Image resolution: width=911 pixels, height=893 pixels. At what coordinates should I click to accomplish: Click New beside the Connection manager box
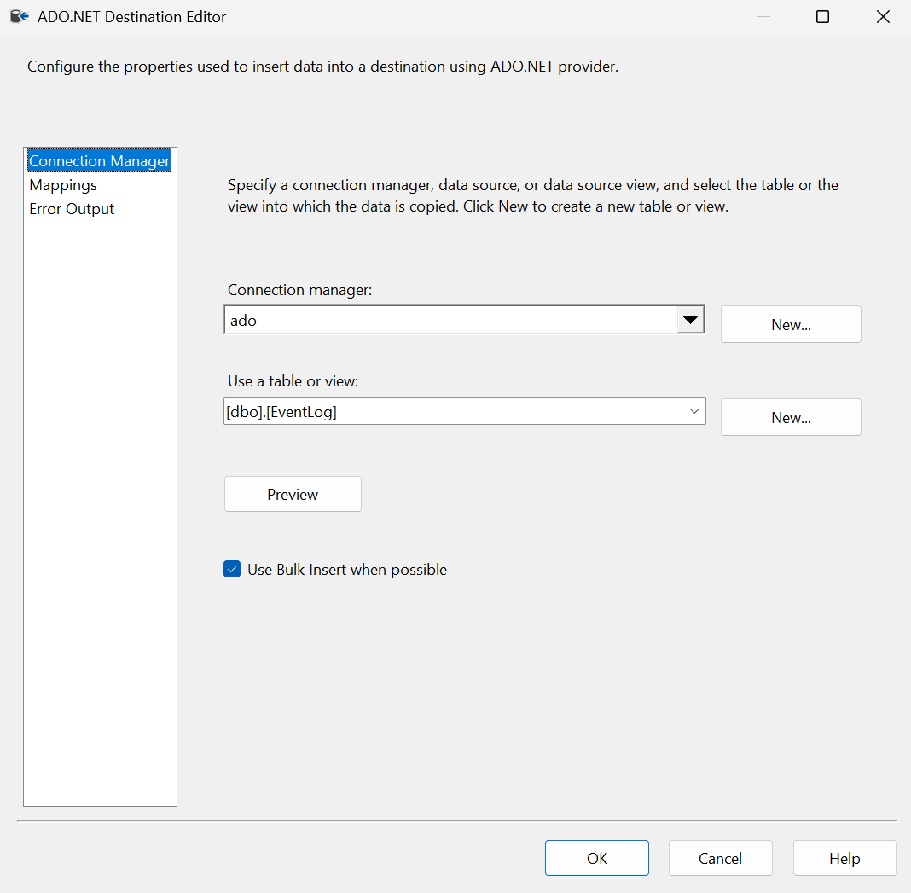click(x=790, y=324)
